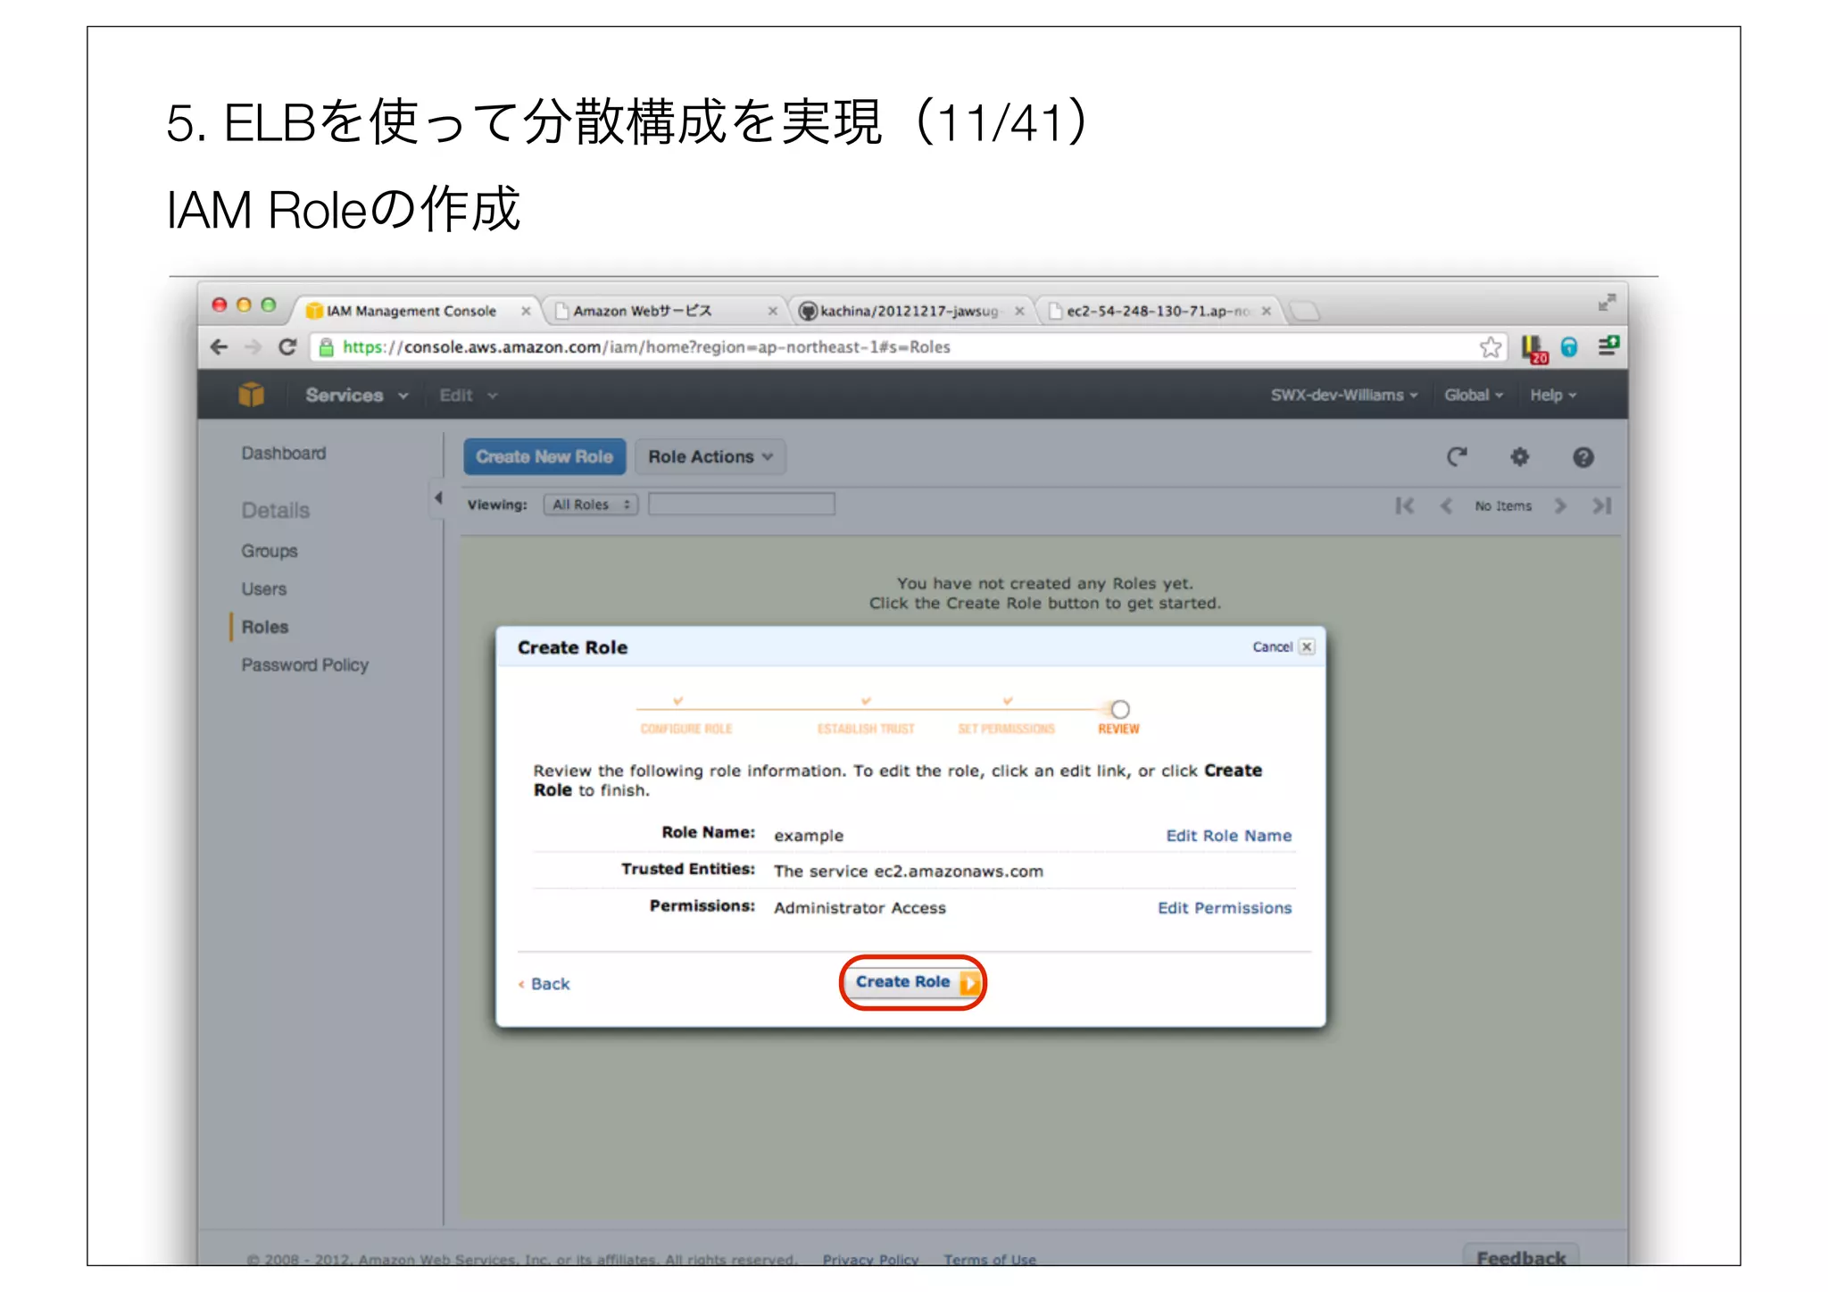Close the IAM Management Console tab
This screenshot has width=1828, height=1292.
526,311
